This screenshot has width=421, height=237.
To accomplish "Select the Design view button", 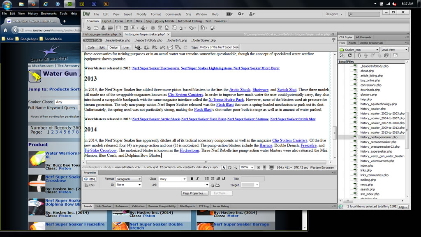I will coord(113,48).
